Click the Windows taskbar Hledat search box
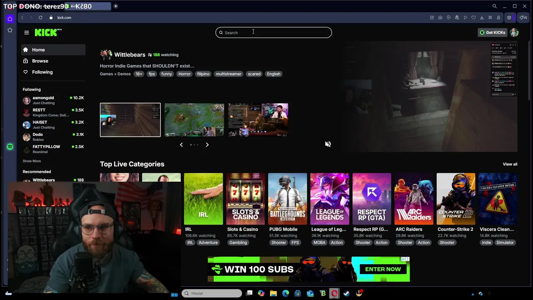Image resolution: width=533 pixels, height=300 pixels. click(212, 293)
